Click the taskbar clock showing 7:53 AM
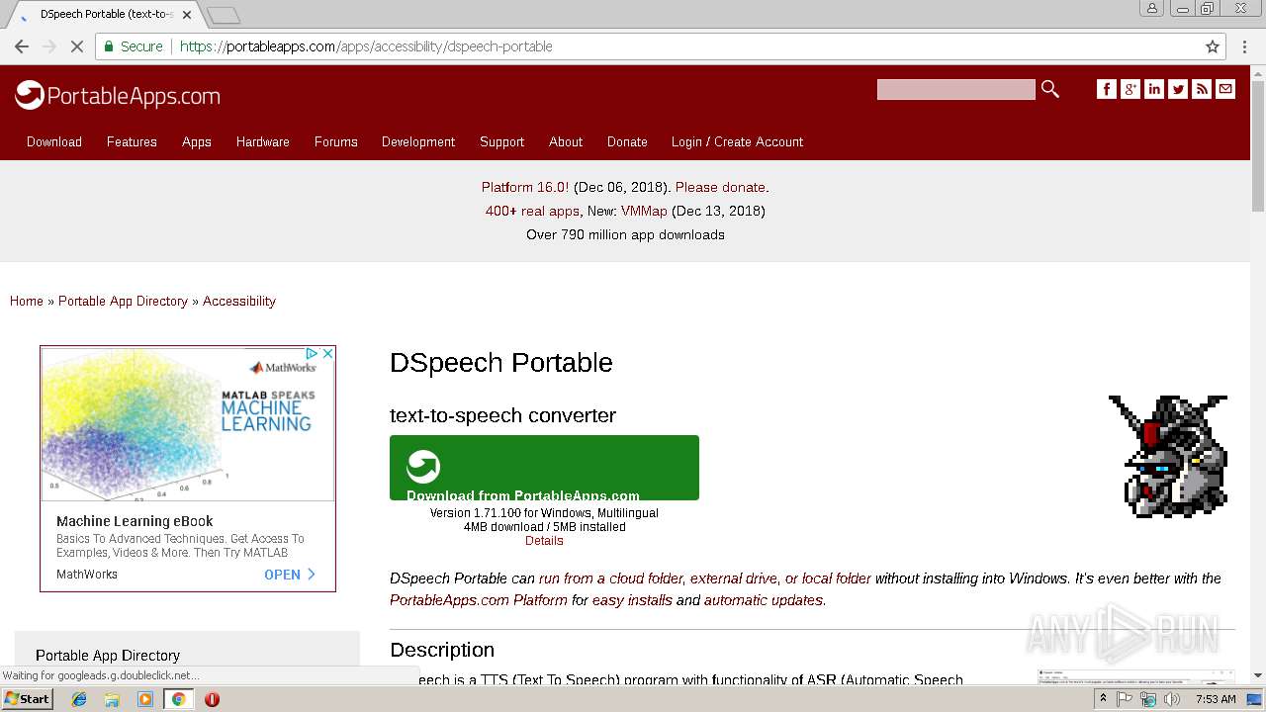The image size is (1266, 712). pos(1215,699)
